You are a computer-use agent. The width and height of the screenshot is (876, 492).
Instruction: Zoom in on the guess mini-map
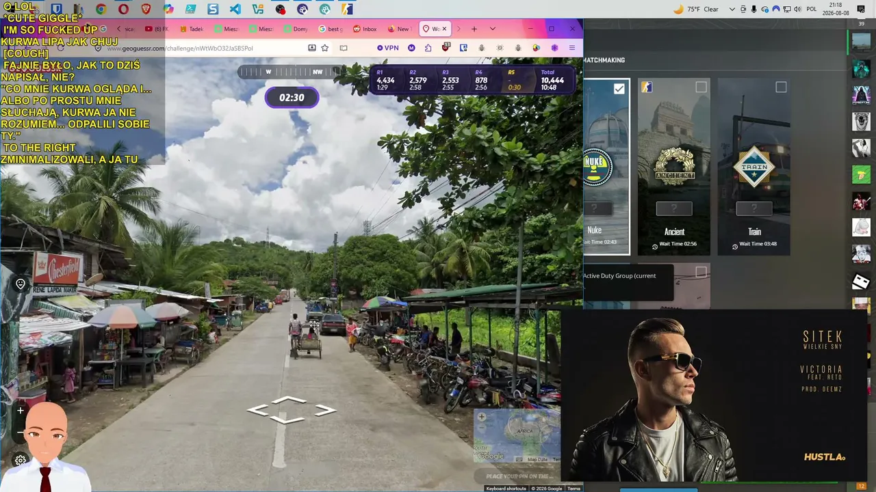[x=482, y=417]
